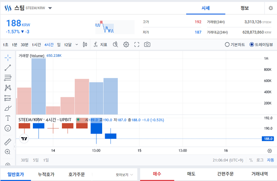Select the 매도 sell tab
The image size is (277, 181).
tap(191, 174)
